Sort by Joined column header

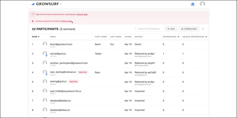tap(128, 37)
